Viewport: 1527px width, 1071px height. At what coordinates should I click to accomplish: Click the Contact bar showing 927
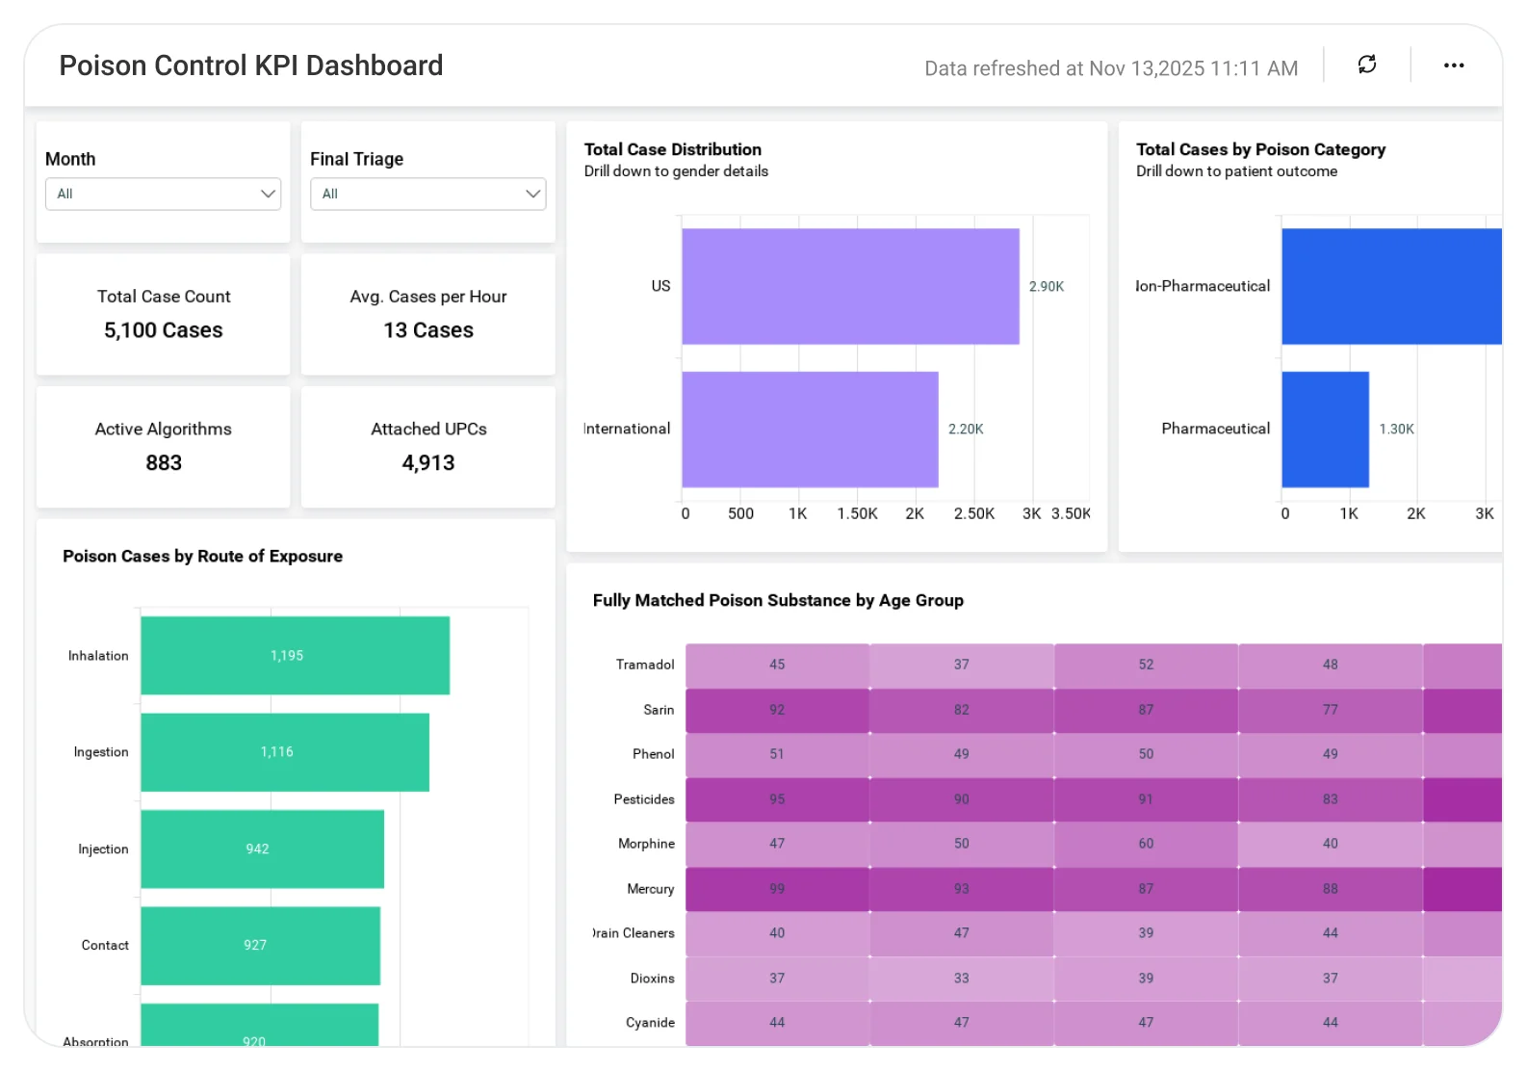tap(260, 946)
